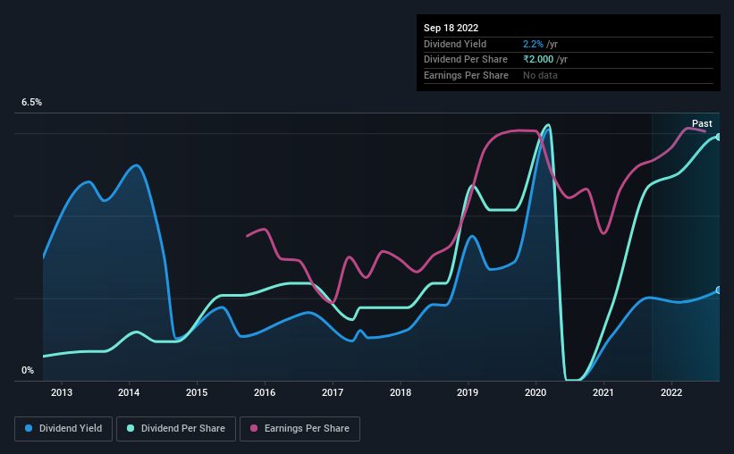The width and height of the screenshot is (734, 454).
Task: Click the 0% y-axis label
Action: coord(28,370)
